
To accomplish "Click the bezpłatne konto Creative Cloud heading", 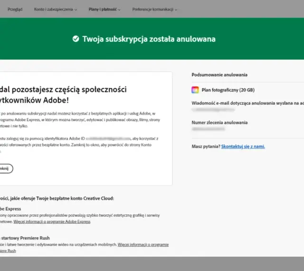I will (57, 198).
